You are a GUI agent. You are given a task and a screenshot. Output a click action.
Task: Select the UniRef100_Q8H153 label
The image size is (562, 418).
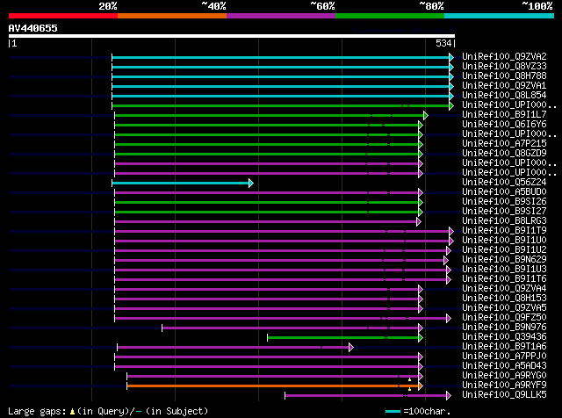(504, 299)
